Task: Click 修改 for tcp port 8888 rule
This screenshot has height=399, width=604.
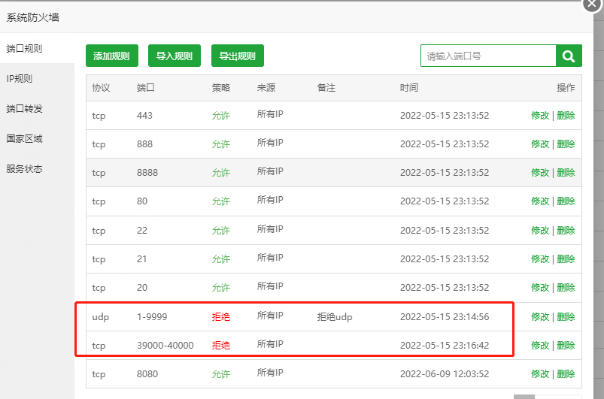Action: coord(540,172)
